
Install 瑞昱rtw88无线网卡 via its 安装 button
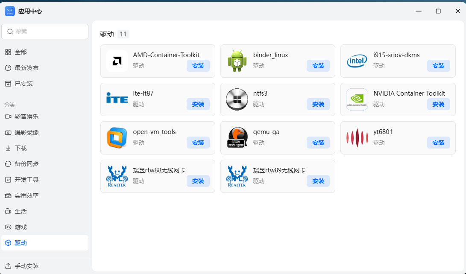coord(198,181)
